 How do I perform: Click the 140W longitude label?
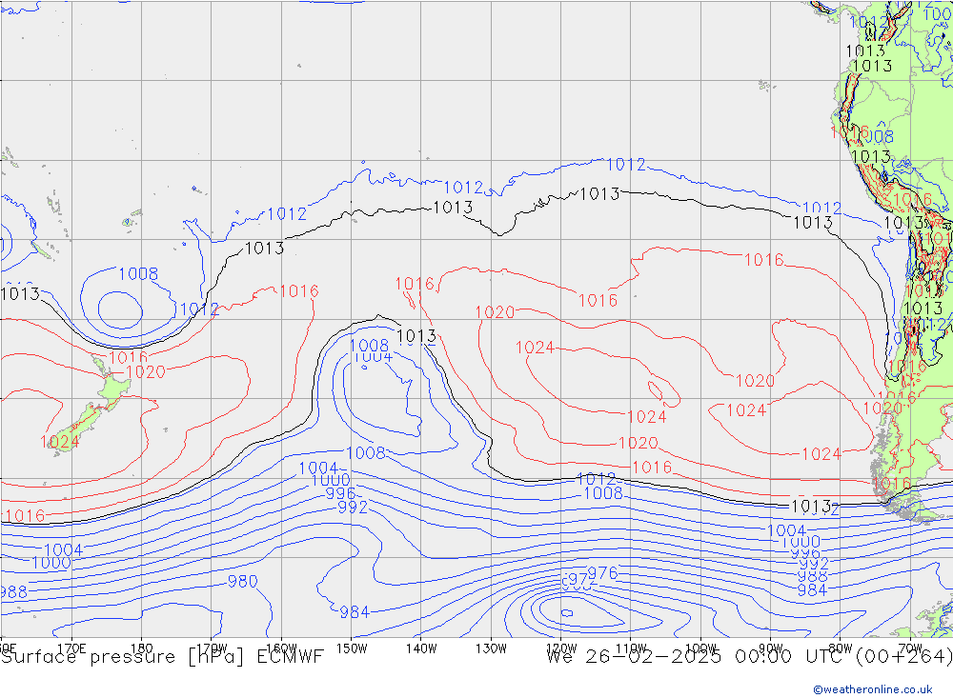tap(421, 648)
